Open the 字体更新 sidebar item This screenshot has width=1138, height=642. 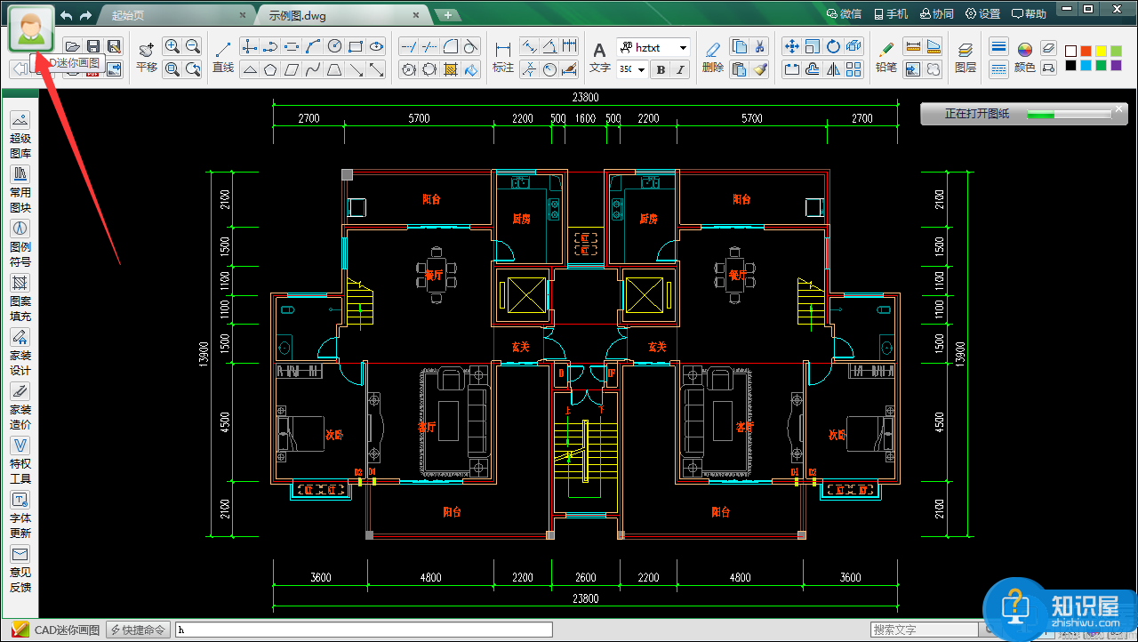coord(20,516)
